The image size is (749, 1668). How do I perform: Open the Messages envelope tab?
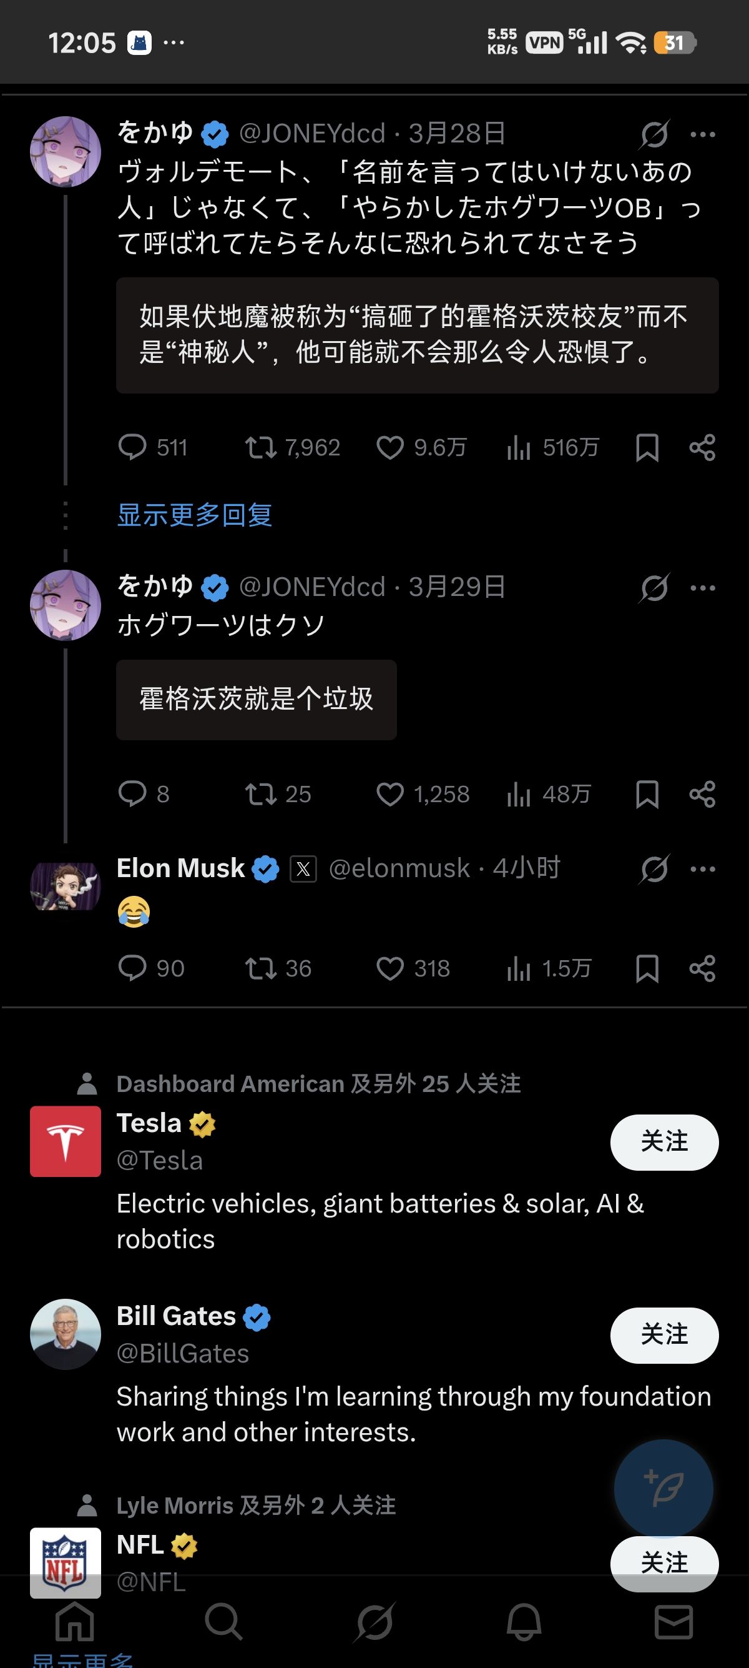pos(673,1622)
